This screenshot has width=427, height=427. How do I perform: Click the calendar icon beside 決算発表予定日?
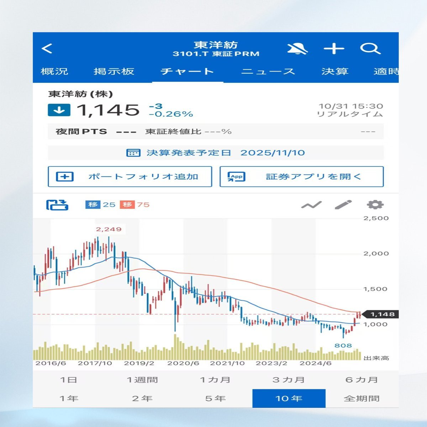point(133,153)
